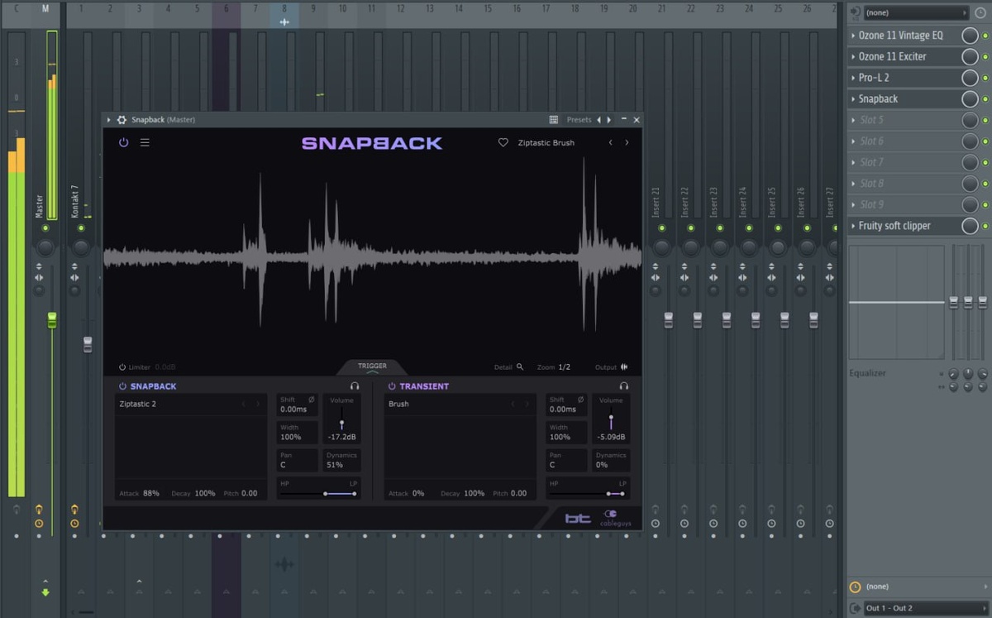Click the Snapback slot mix knob
This screenshot has height=618, width=992.
(x=970, y=98)
